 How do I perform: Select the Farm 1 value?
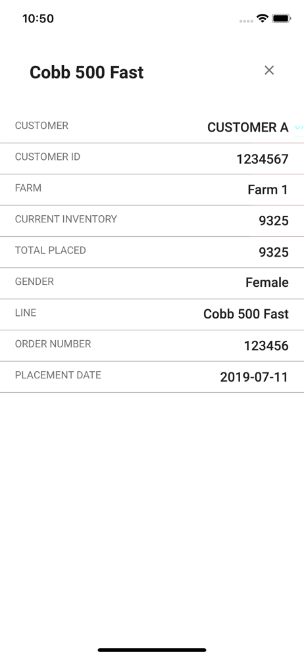click(267, 190)
